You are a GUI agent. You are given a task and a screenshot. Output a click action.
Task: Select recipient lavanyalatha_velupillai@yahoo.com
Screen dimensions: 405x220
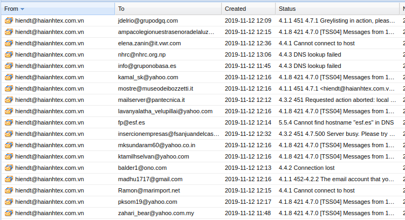pyautogui.click(x=166, y=111)
